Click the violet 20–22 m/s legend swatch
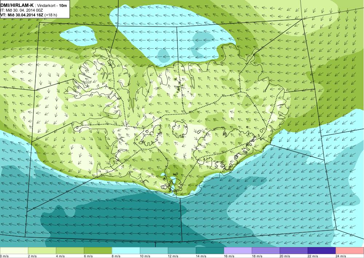 (294, 251)
